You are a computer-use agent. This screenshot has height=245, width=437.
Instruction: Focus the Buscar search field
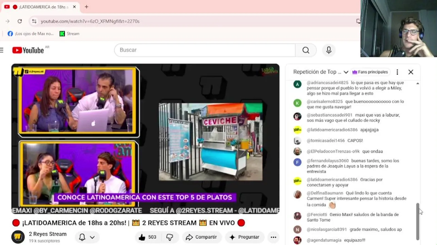coord(205,50)
